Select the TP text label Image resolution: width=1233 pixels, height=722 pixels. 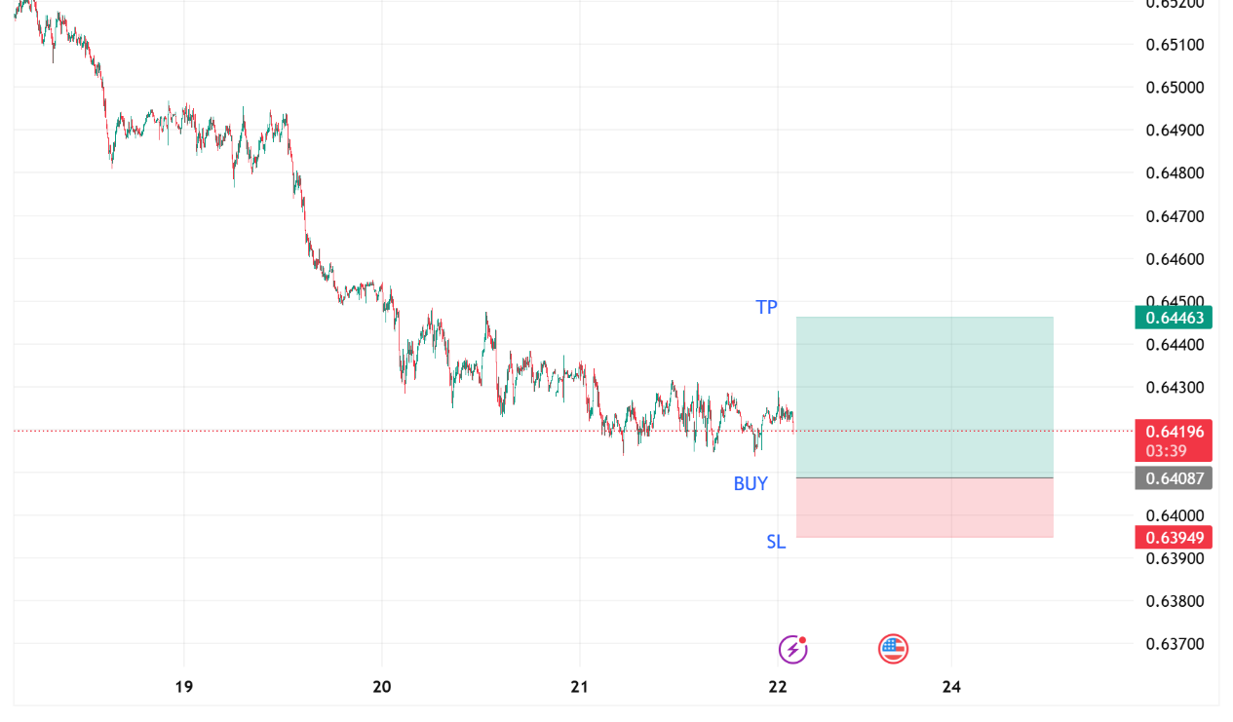[x=767, y=308]
